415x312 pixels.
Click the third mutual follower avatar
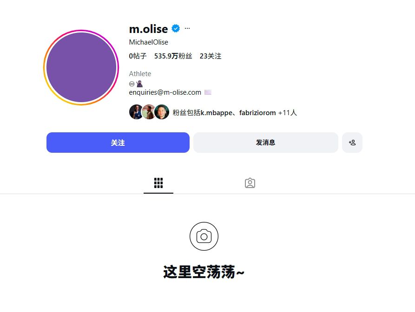coord(162,112)
